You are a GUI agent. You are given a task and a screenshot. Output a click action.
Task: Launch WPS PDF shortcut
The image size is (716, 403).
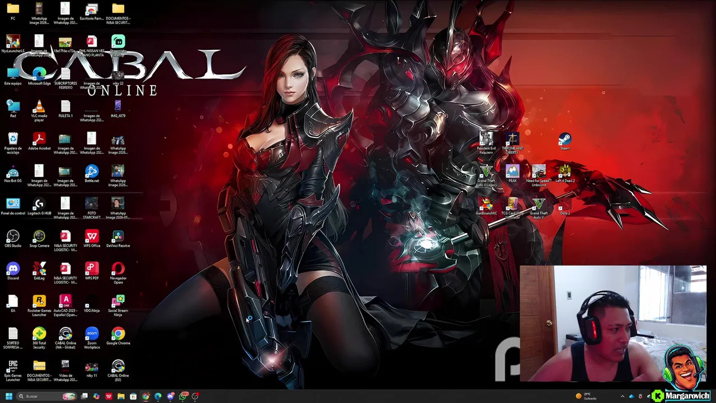[92, 271]
